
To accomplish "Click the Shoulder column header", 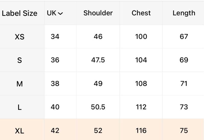I will click(x=98, y=13).
